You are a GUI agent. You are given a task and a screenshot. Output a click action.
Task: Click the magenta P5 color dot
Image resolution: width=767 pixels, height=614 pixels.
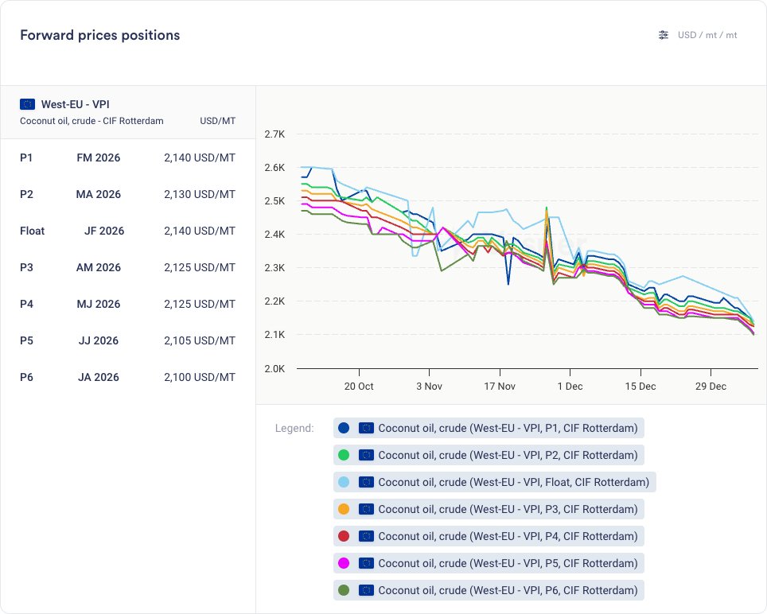point(344,563)
